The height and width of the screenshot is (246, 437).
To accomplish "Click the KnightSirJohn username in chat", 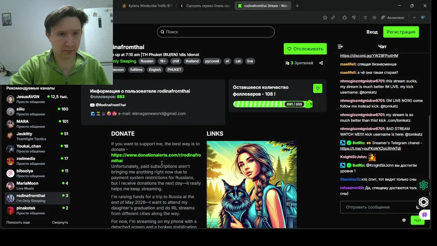I will pos(353,157).
